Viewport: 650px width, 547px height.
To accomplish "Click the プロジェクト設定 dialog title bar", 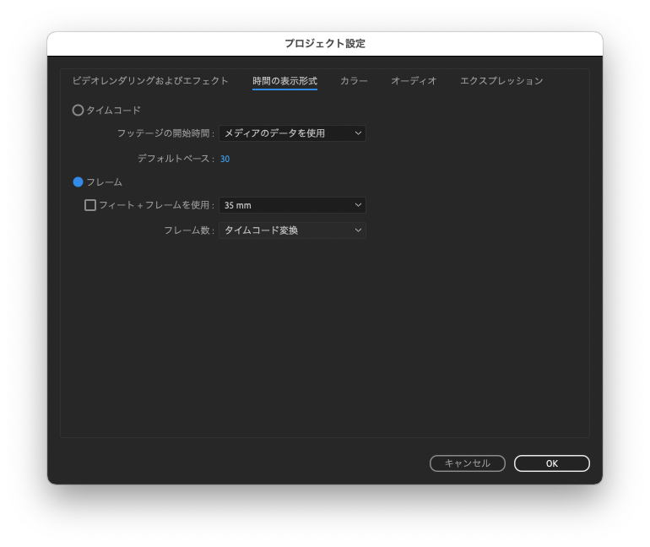I will tap(325, 44).
